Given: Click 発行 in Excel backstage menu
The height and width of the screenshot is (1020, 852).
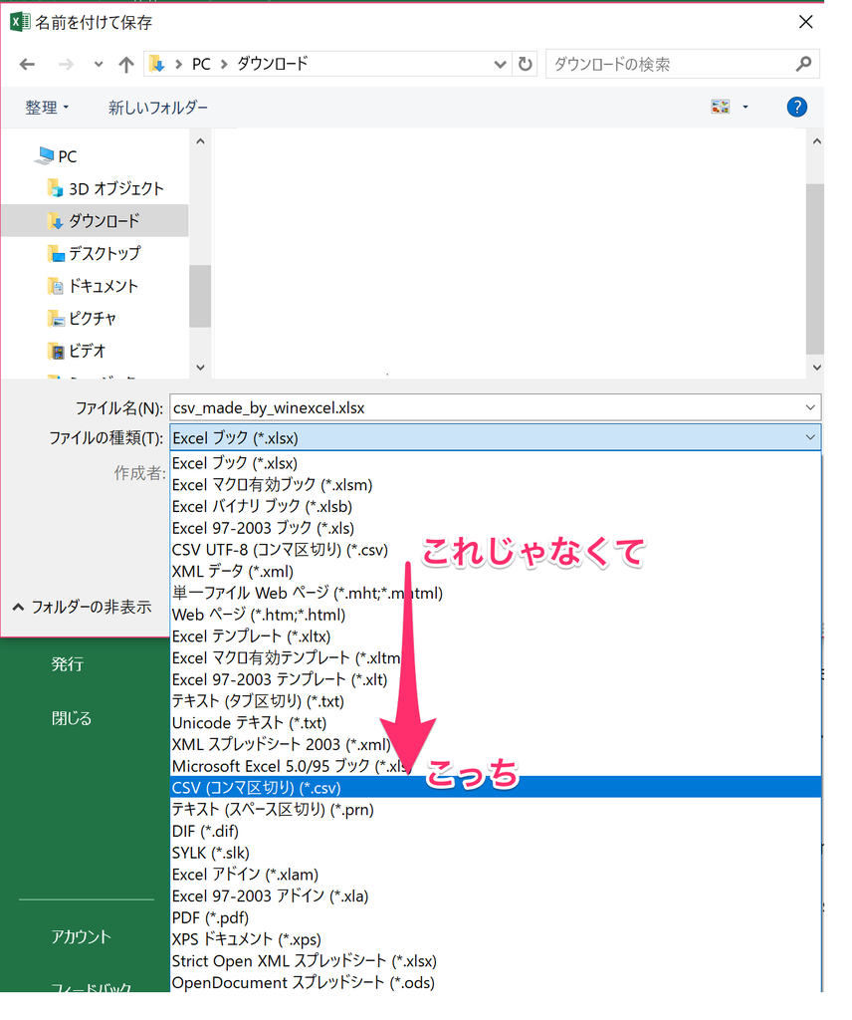Looking at the screenshot, I should pyautogui.click(x=68, y=664).
